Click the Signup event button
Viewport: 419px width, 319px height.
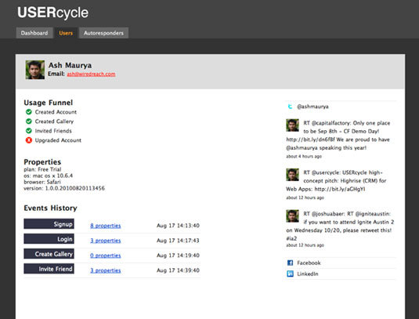[x=49, y=224]
